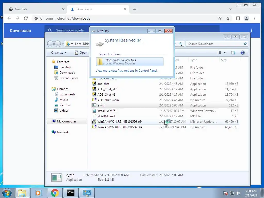The width and height of the screenshot is (264, 198).
Task: Click the Action Center flag tray icon
Action: coord(225,193)
